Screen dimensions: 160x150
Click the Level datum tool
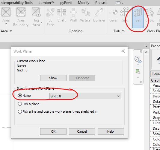pyautogui.click(x=113, y=15)
